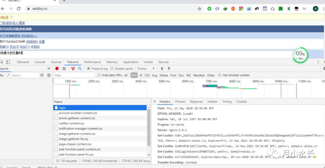Reload the weibo.cn page

[x=19, y=9]
